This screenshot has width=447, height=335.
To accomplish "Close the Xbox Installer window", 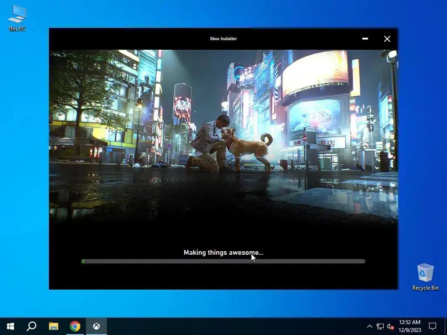I will click(x=387, y=39).
